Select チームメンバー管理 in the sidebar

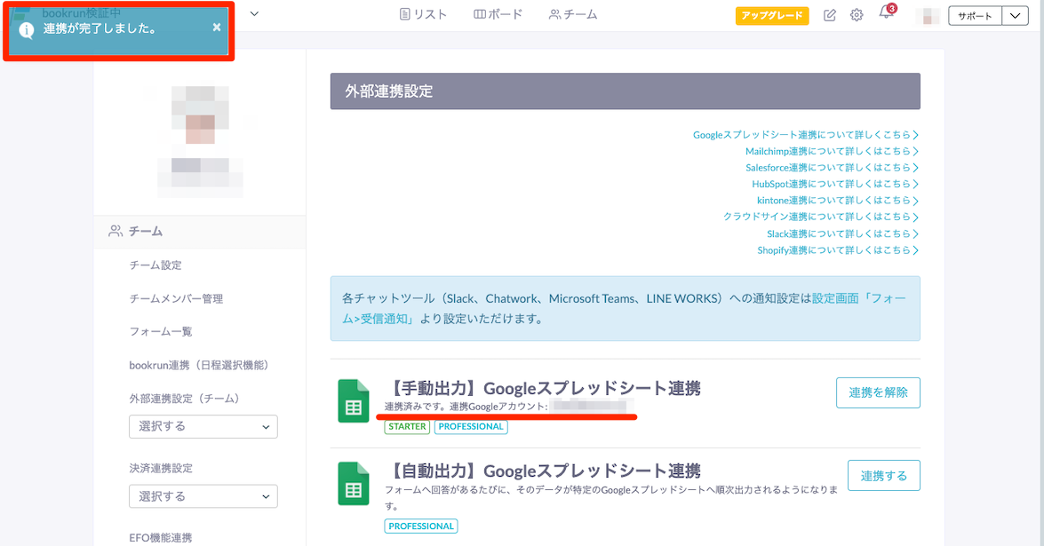[176, 298]
